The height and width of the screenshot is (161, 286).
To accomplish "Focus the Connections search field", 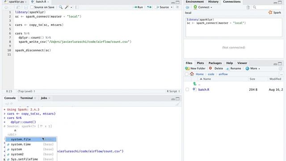I will click(x=267, y=7).
